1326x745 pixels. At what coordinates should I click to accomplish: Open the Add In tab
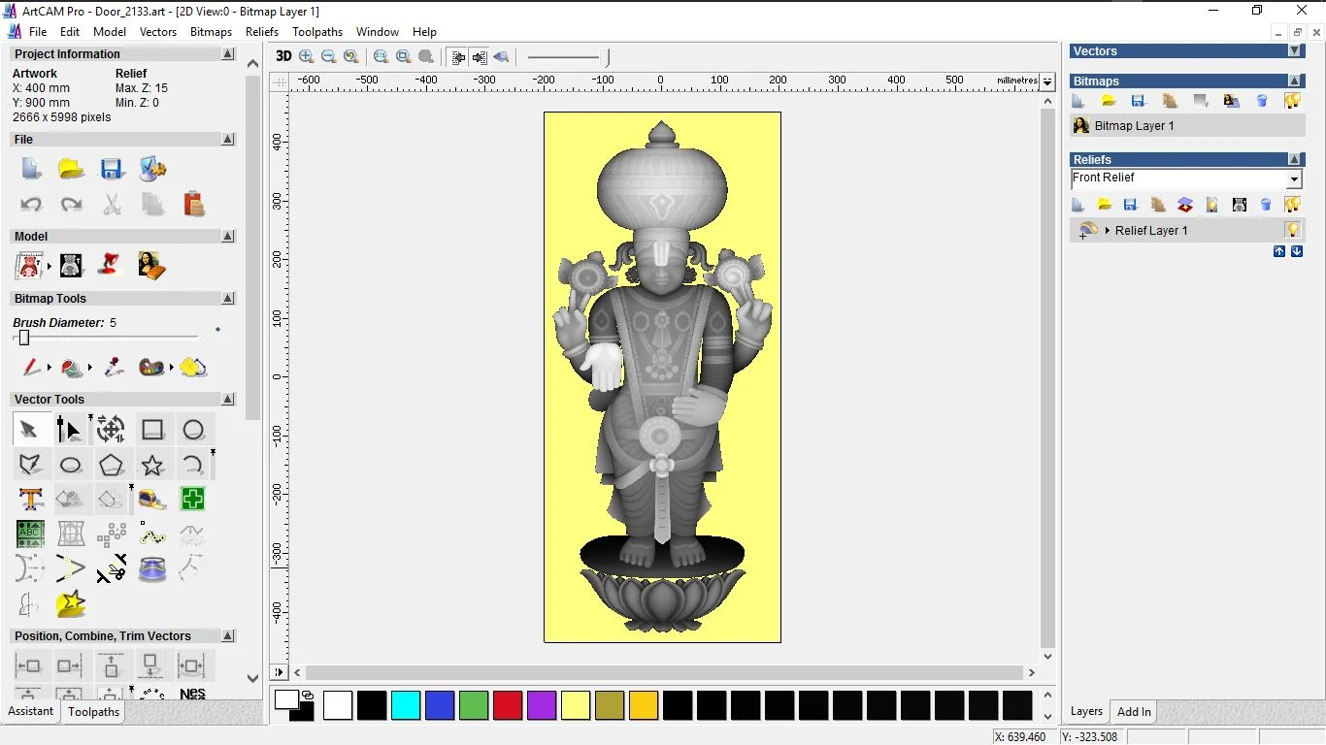coord(1134,712)
